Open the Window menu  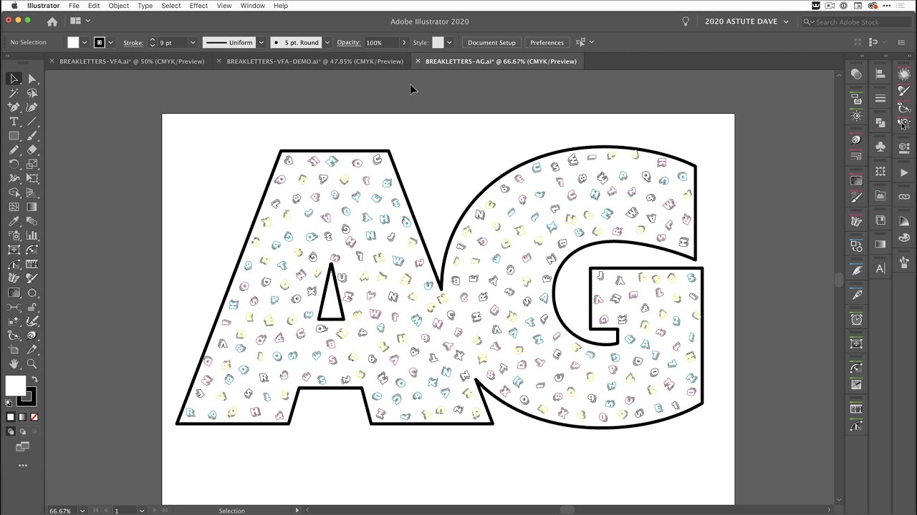[x=252, y=6]
